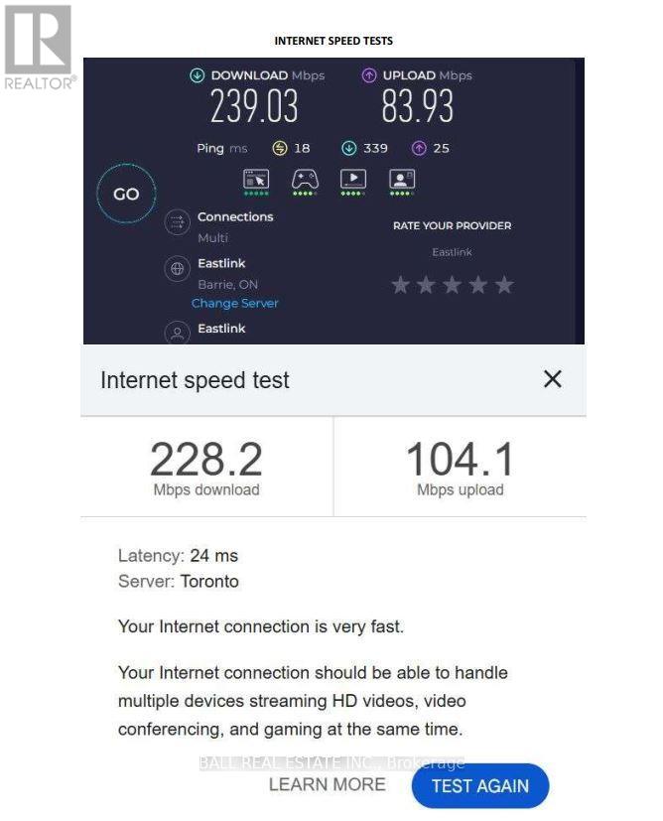Click the video chat experience icon
The width and height of the screenshot is (663, 821).
pyautogui.click(x=402, y=180)
